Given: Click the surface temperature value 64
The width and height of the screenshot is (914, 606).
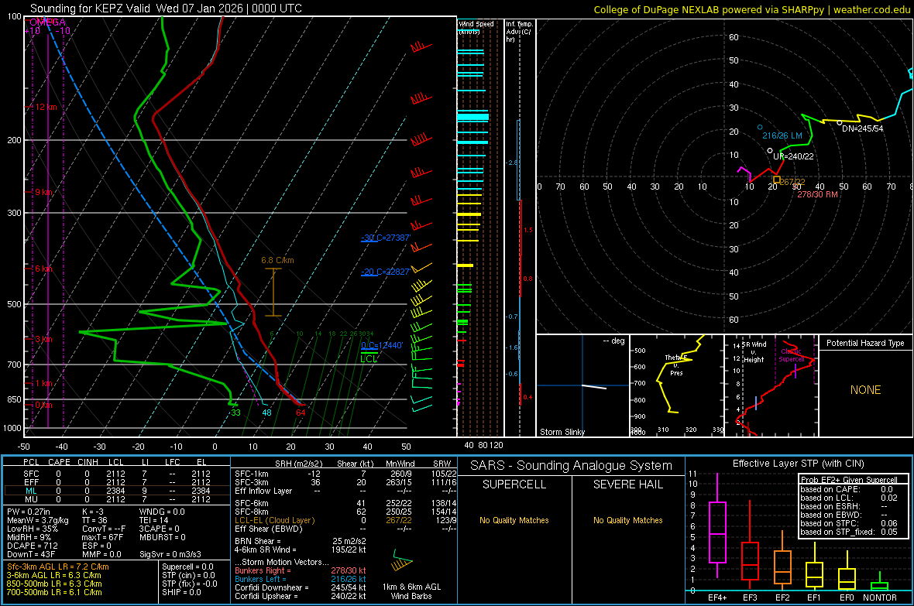Looking at the screenshot, I should point(301,413).
